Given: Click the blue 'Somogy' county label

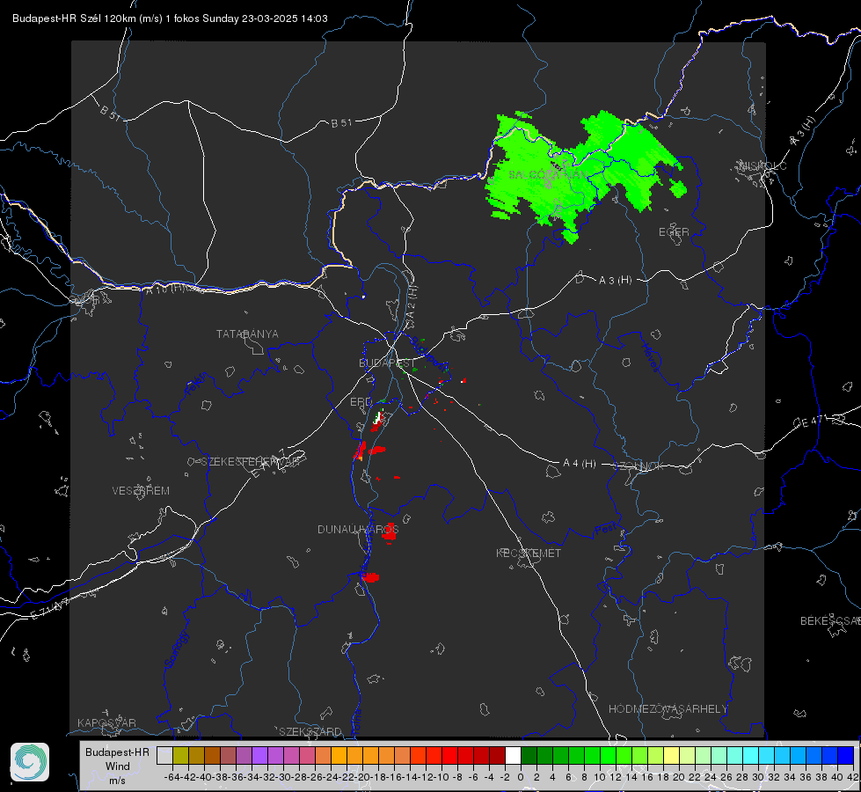Looking at the screenshot, I should tap(176, 649).
